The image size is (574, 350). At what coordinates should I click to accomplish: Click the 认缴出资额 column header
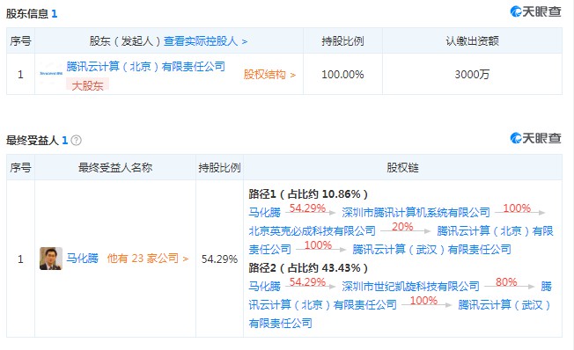[x=472, y=41]
